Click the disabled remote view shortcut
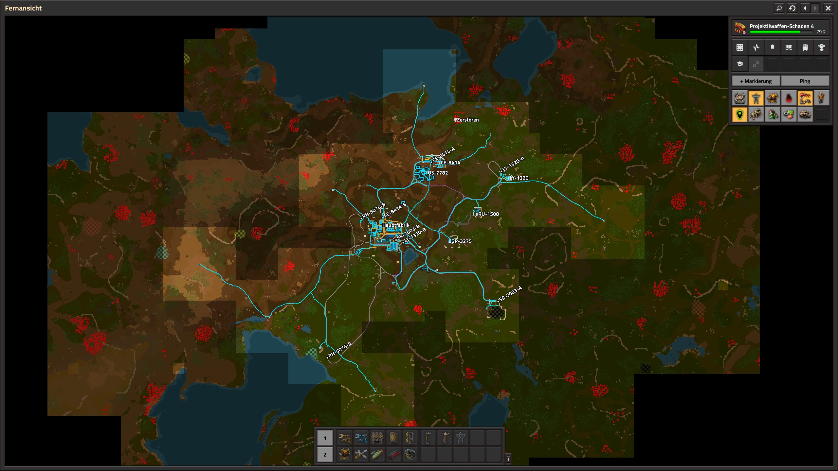838x471 pixels. 756,64
